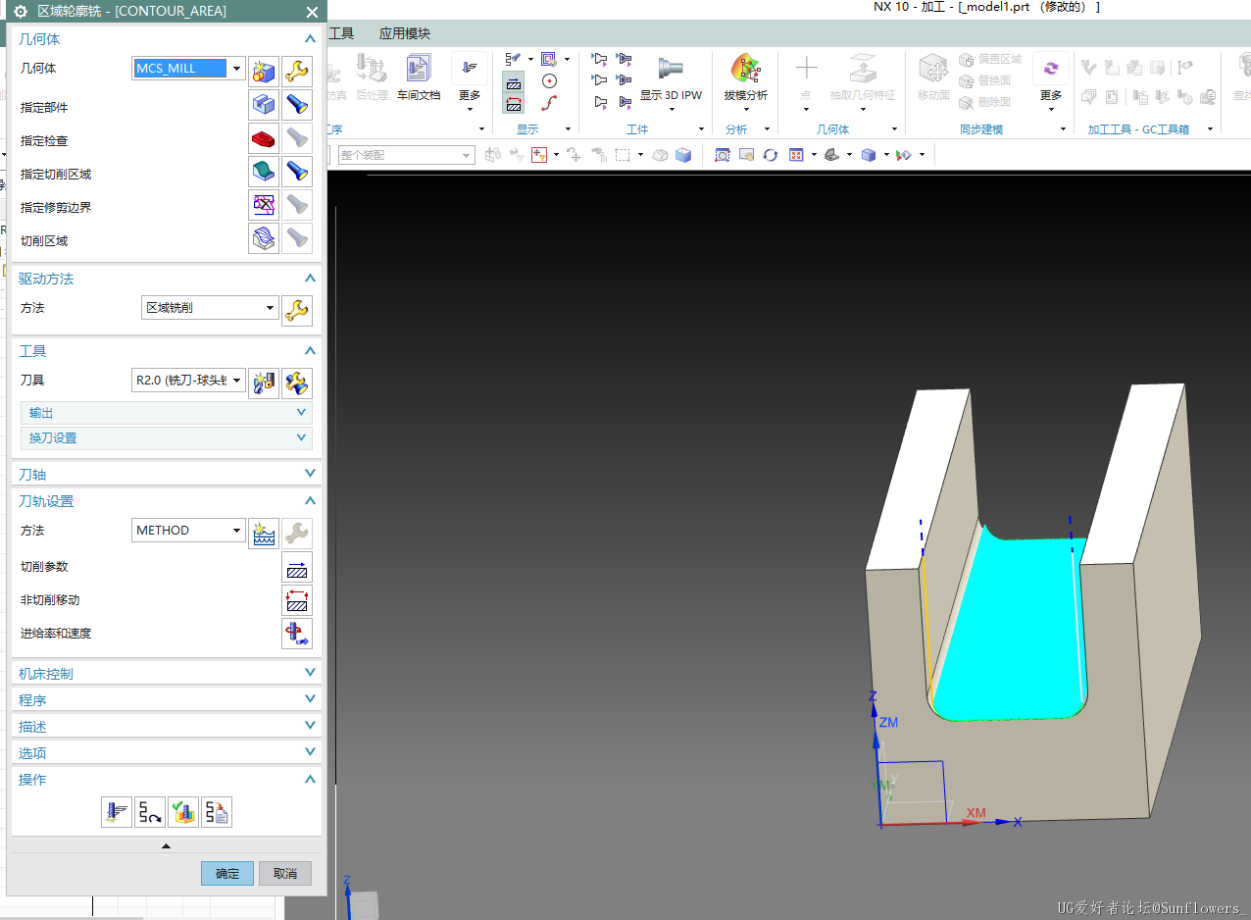1251x920 pixels.
Task: Collapse the 刀轨设置 section
Action: click(310, 500)
